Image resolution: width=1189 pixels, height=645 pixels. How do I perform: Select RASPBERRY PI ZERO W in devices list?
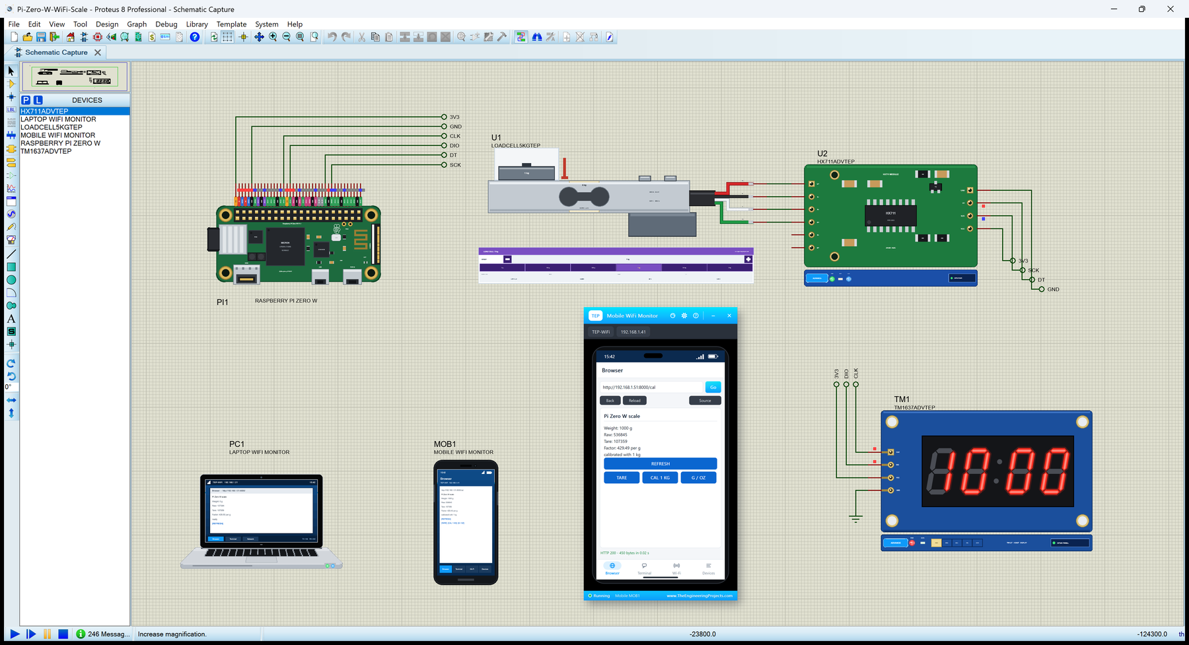[x=61, y=143]
